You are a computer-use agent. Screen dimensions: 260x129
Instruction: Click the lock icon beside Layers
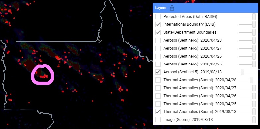(172, 8)
